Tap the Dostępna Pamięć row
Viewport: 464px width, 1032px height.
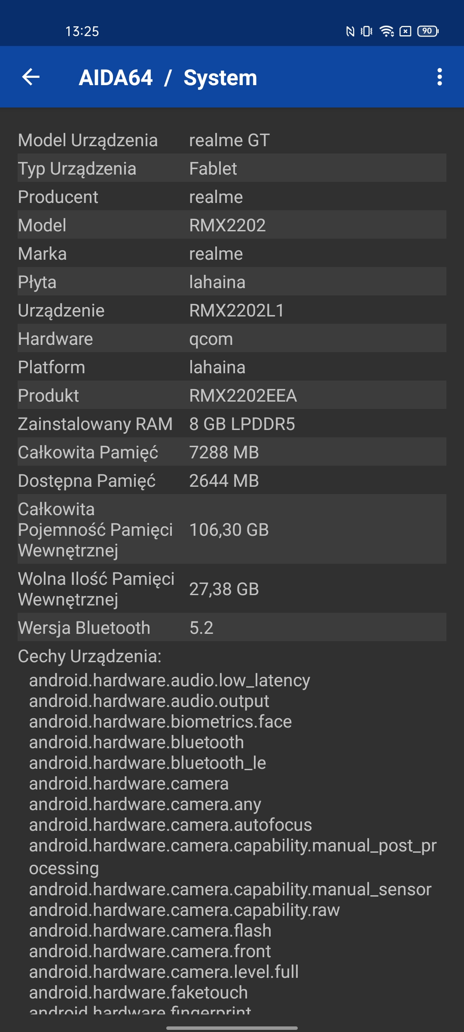click(232, 481)
